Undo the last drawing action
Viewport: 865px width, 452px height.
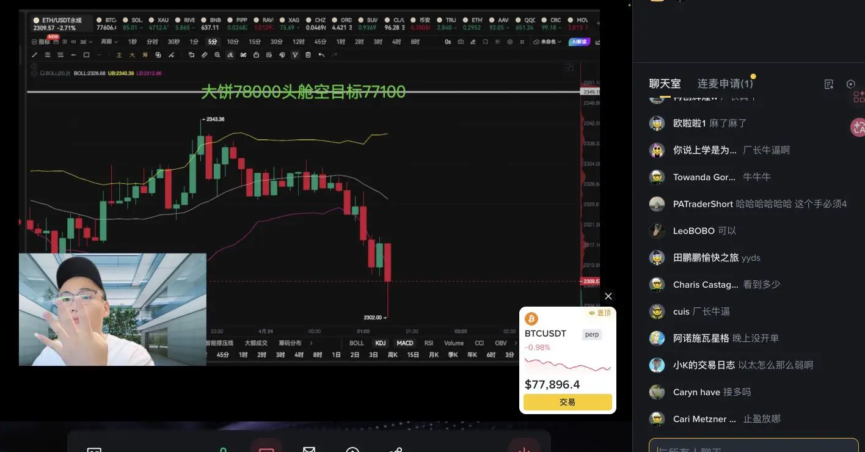click(x=321, y=55)
